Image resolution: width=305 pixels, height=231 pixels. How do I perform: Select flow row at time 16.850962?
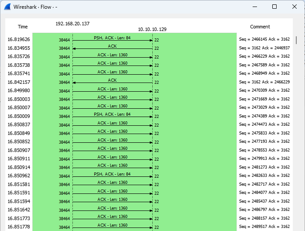pos(149,176)
